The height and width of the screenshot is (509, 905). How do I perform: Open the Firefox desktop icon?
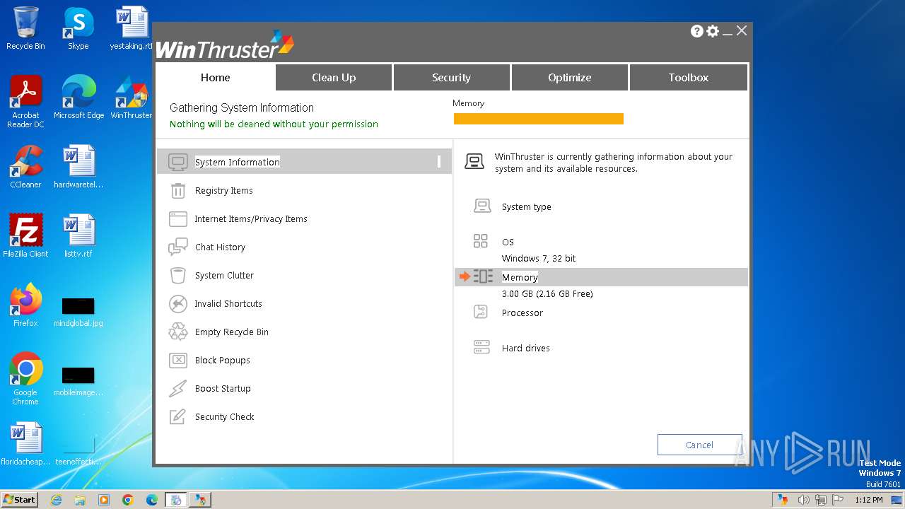click(25, 305)
